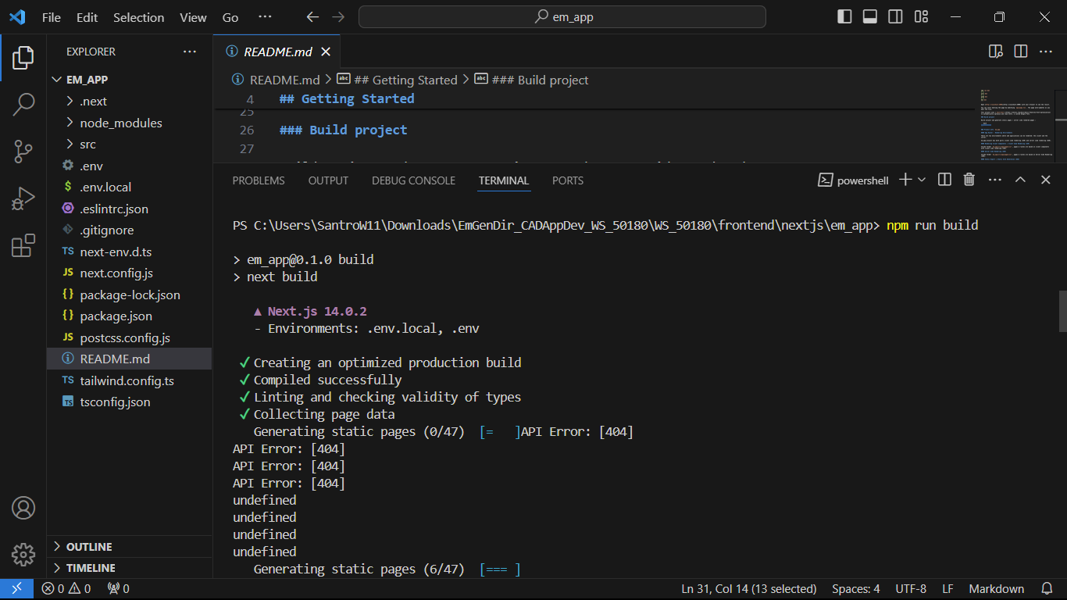1067x600 pixels.
Task: Change file encoding UTF-8
Action: [911, 589]
